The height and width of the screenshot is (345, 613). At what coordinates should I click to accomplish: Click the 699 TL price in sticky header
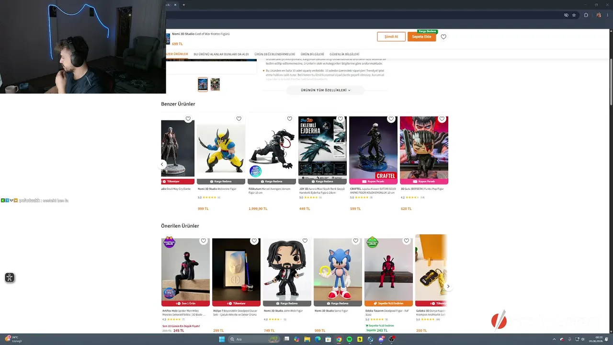pos(177,44)
